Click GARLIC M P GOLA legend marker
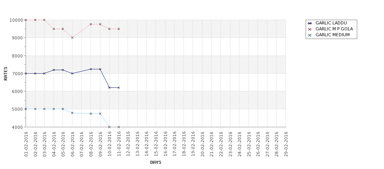This screenshot has height=169, width=384. (x=310, y=29)
